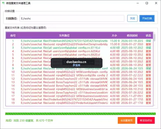Select row 9 login conf path

coord(79,68)
